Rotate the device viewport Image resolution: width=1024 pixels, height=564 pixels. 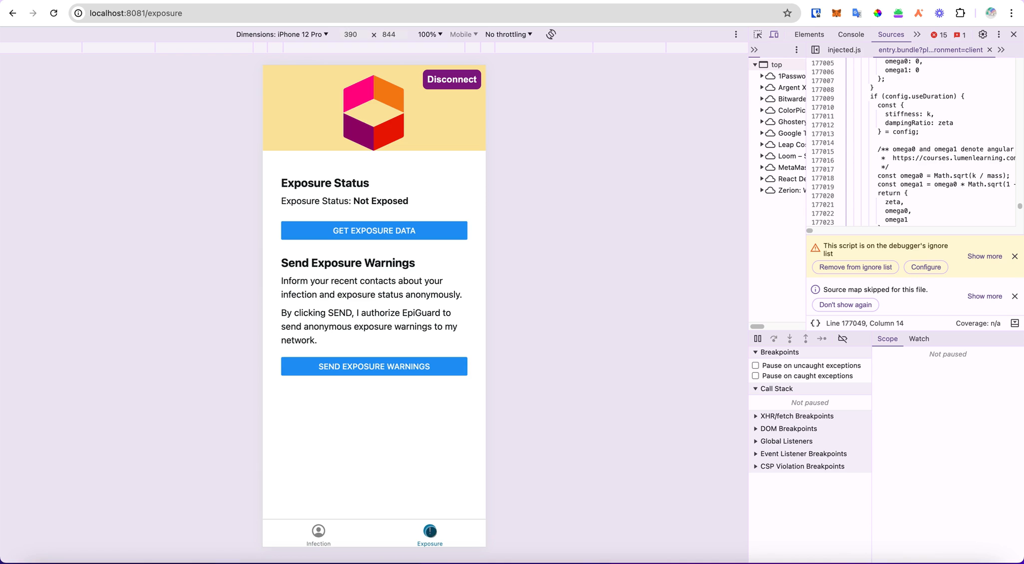pyautogui.click(x=551, y=34)
